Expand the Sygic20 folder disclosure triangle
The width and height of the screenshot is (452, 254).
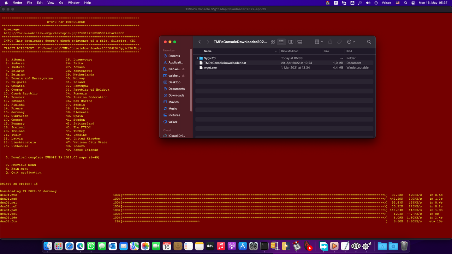[x=197, y=58]
